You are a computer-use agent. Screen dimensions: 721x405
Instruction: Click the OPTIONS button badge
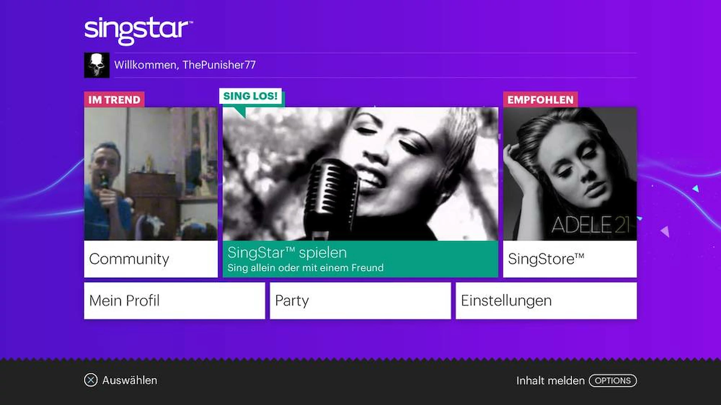coord(613,381)
